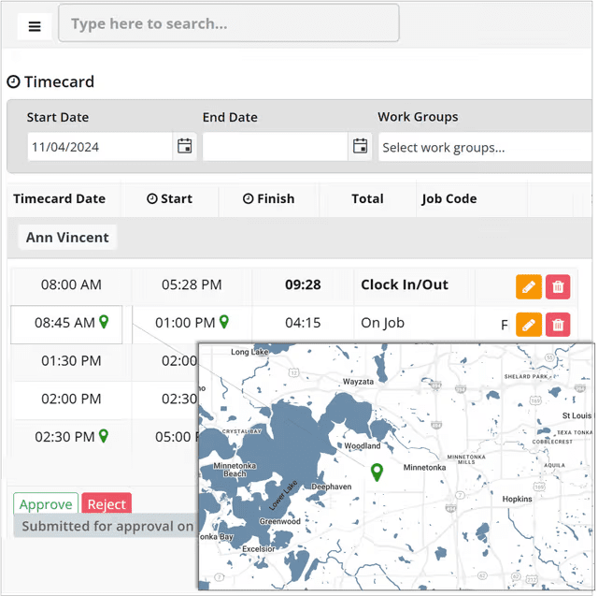Click the location pin beside 08:45 AM

(104, 323)
